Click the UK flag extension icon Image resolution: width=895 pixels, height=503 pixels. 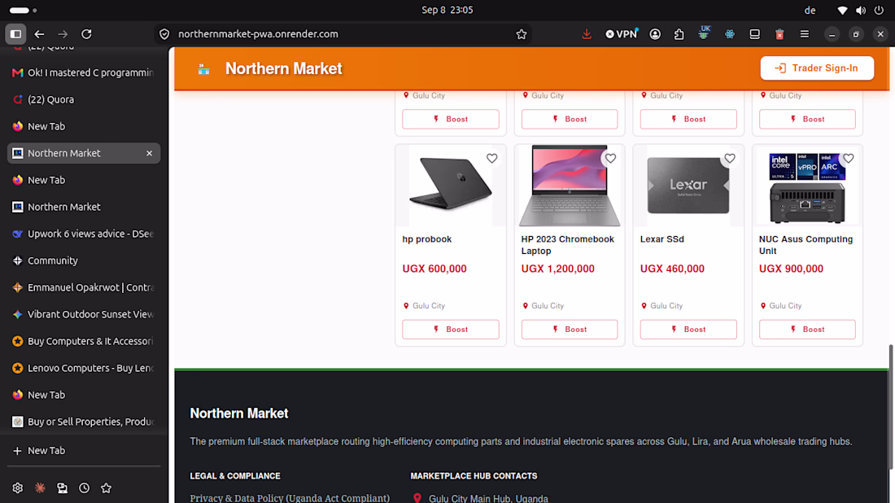[704, 33]
